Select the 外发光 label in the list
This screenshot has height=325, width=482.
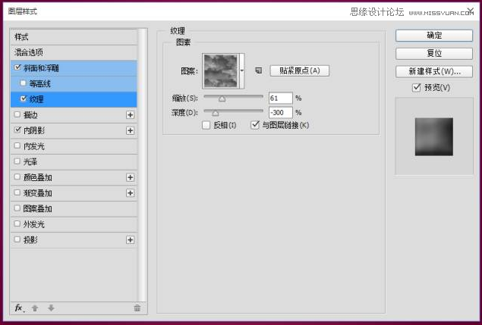click(x=34, y=225)
